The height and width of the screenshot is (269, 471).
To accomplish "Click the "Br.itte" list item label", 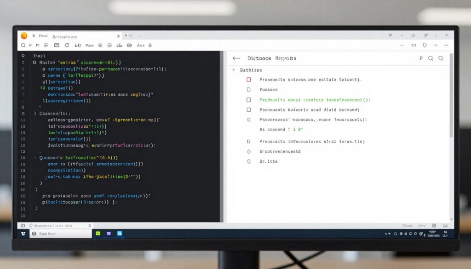I will [269, 161].
